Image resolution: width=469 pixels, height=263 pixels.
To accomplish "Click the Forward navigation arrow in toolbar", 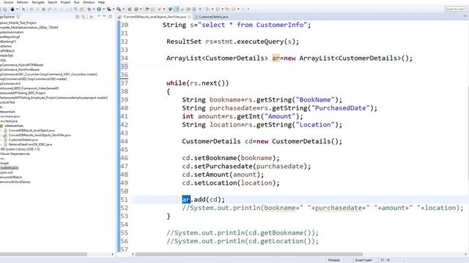I will (243, 9).
